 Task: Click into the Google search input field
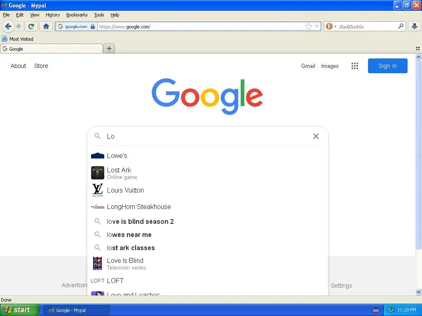pyautogui.click(x=207, y=136)
